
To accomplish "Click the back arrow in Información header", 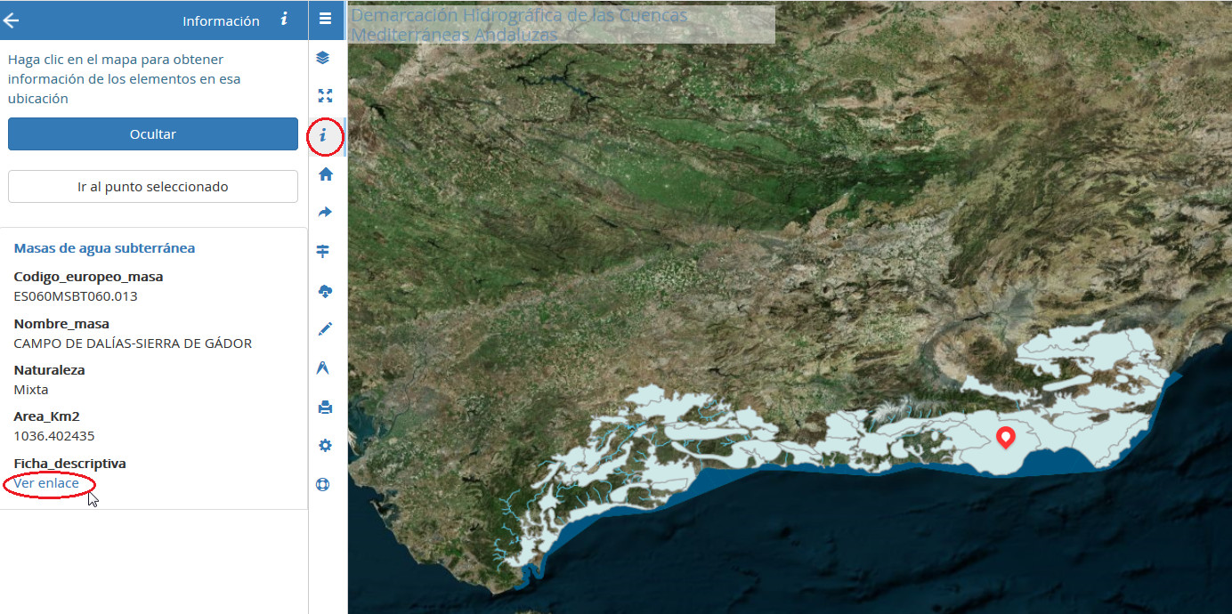I will (x=12, y=20).
